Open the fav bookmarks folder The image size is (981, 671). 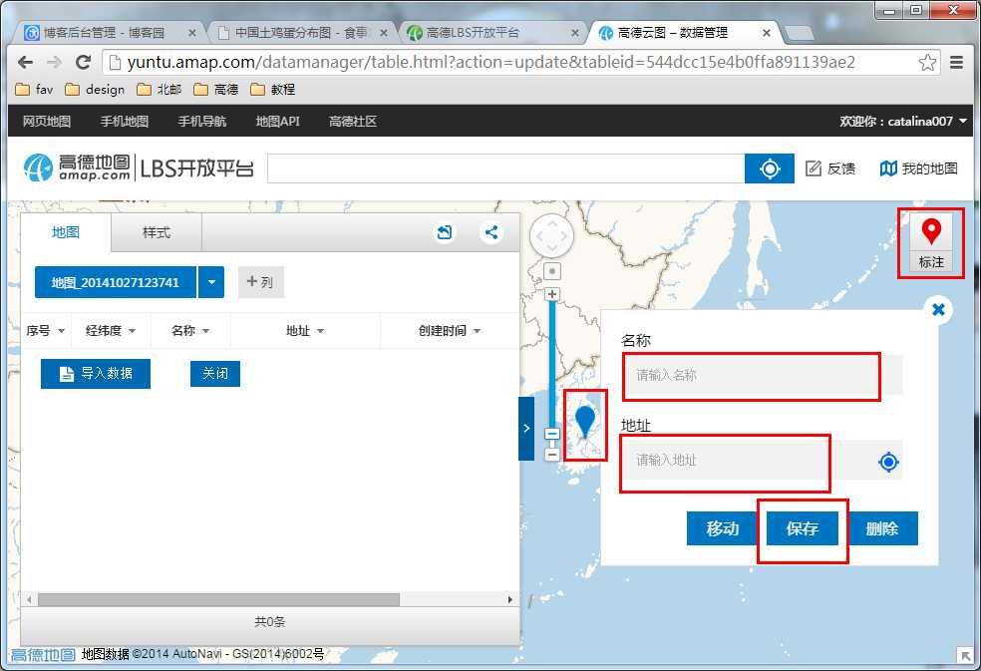pyautogui.click(x=35, y=90)
